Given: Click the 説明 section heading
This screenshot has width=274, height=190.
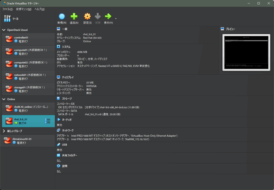Looking at the screenshot, I should coord(65,166).
